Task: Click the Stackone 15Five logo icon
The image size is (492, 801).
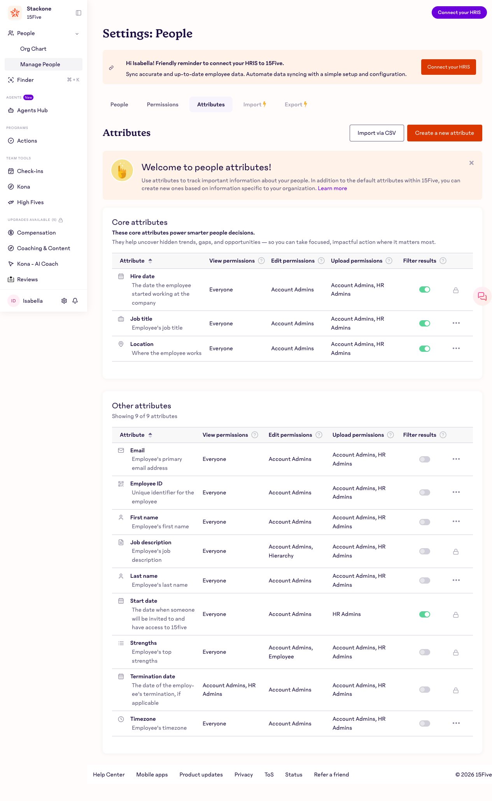Action: 15,13
